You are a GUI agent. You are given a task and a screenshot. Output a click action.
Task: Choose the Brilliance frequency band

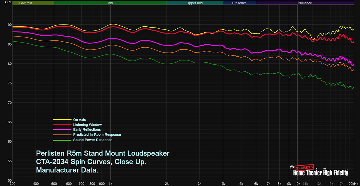(305, 3)
